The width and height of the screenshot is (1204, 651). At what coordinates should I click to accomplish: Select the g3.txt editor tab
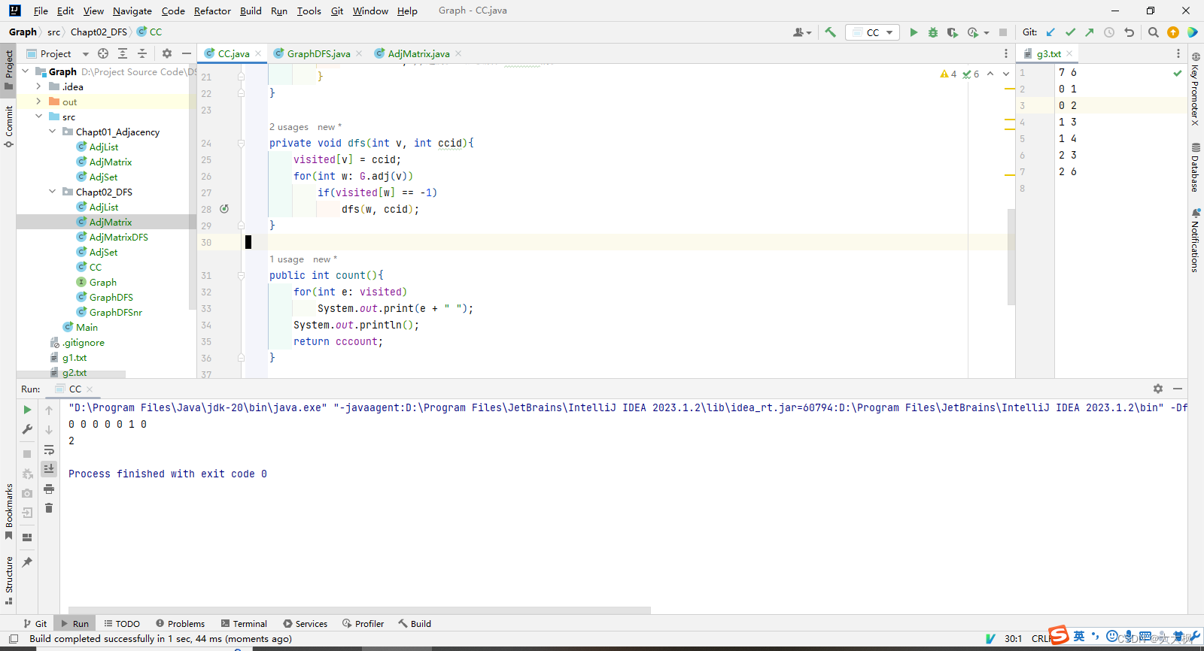(x=1049, y=53)
